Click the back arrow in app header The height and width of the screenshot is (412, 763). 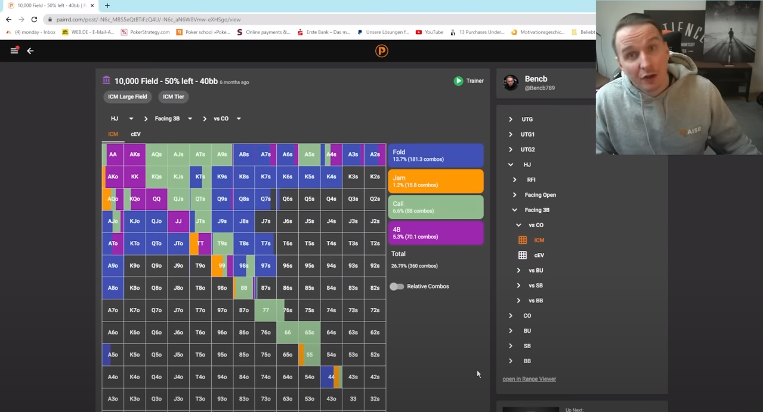[30, 51]
